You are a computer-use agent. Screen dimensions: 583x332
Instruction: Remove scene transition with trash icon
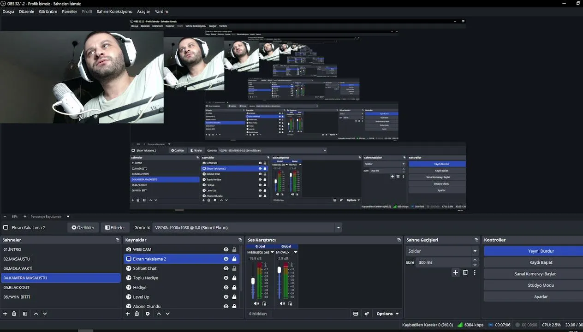click(465, 273)
